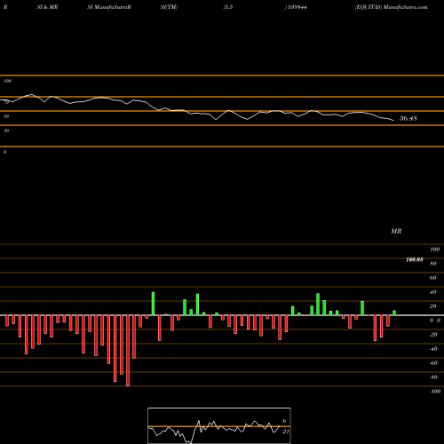The height and width of the screenshot is (444, 444).
Task: Click the value 6 in the mini chart
Action: pos(284,421)
